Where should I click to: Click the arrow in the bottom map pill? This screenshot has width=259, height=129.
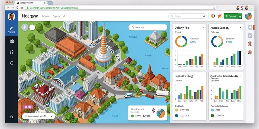point(52,116)
